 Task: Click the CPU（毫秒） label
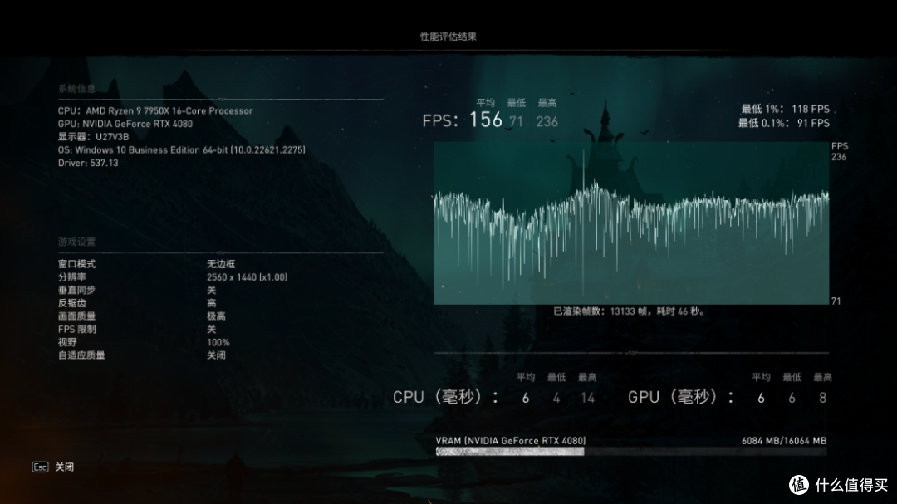pyautogui.click(x=445, y=397)
